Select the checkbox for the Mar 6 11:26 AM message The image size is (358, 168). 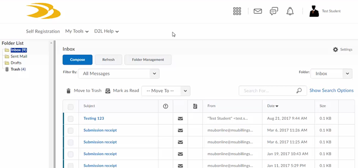[71, 130]
